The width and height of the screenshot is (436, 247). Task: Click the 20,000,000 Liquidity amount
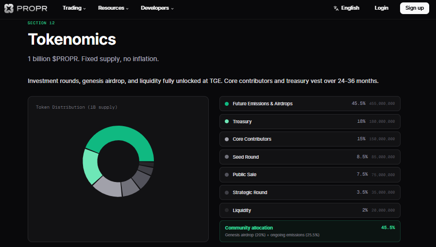pyautogui.click(x=383, y=210)
